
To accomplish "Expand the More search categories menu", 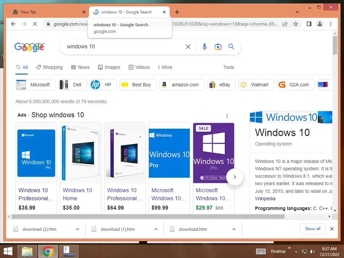I will click(165, 67).
